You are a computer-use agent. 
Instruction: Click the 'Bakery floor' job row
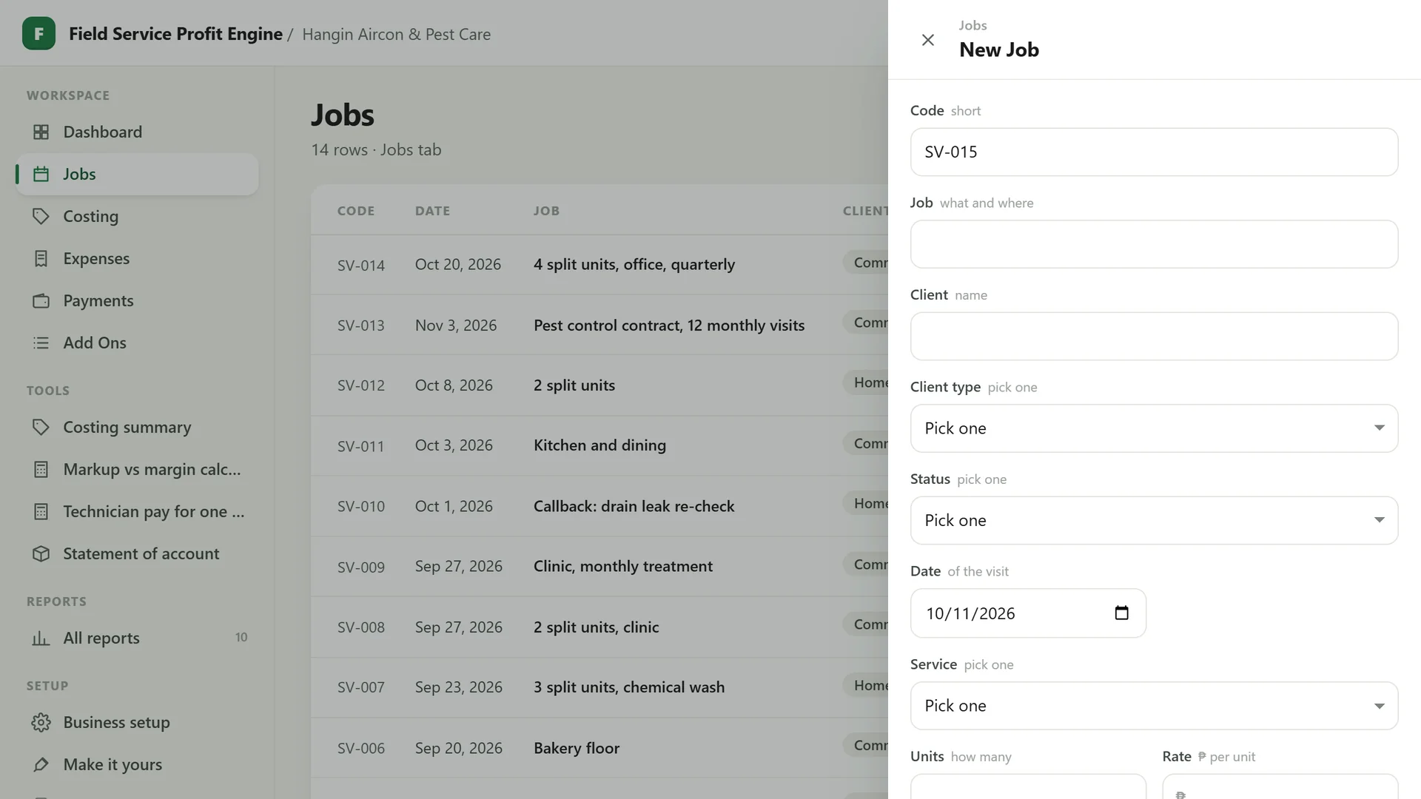(599, 748)
